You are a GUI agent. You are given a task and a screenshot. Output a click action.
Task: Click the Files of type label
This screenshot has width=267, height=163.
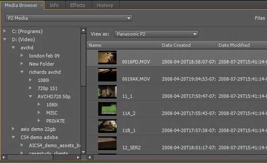coord(260,18)
